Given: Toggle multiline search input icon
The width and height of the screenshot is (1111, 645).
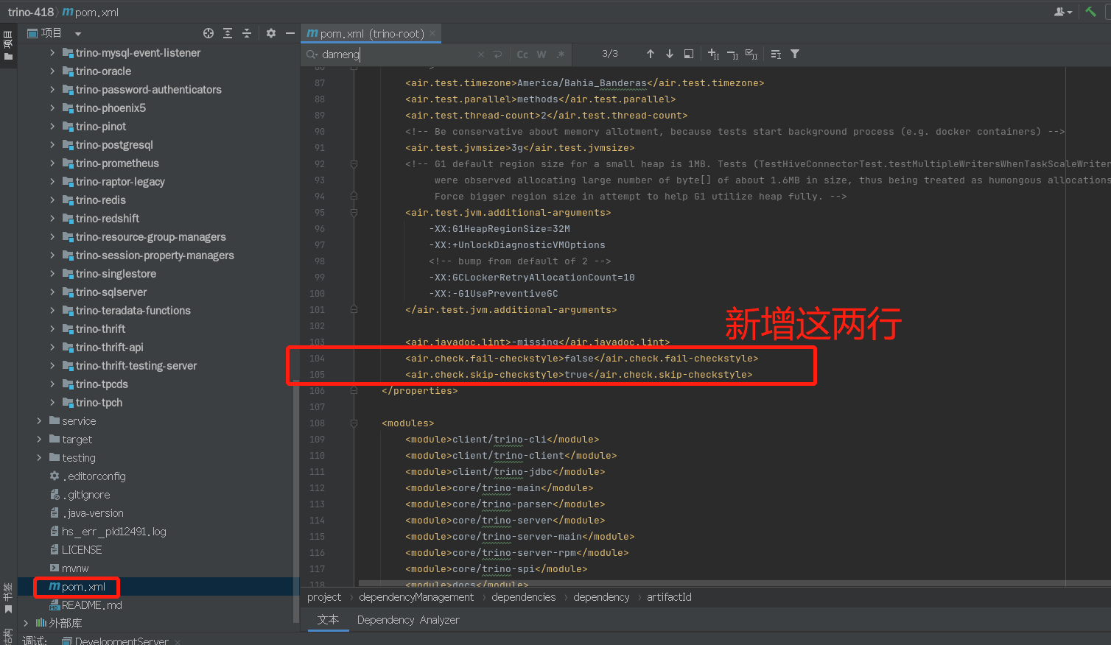Looking at the screenshot, I should pos(776,54).
